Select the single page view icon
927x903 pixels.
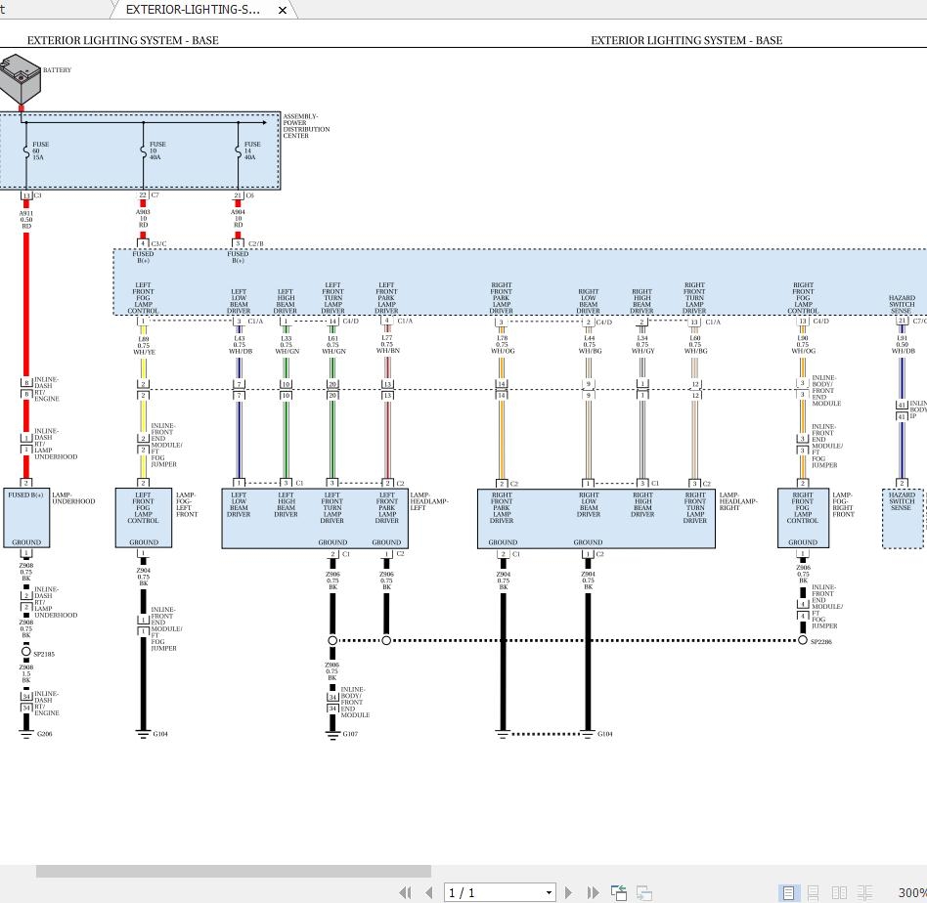pos(788,892)
